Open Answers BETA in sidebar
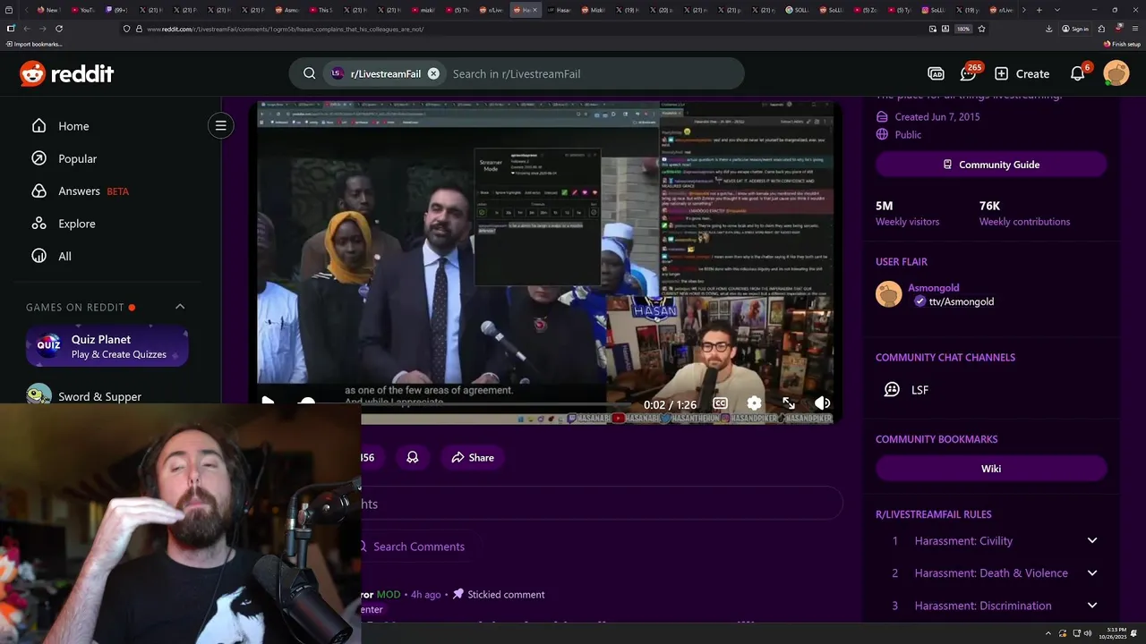The image size is (1146, 644). coord(80,191)
